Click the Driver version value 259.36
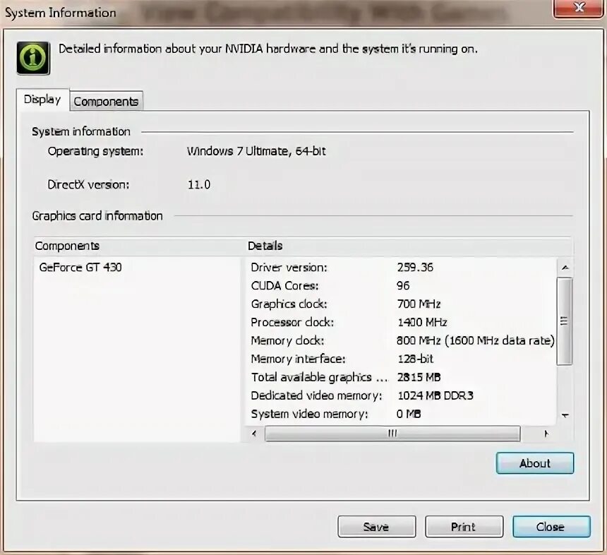 tap(415, 267)
